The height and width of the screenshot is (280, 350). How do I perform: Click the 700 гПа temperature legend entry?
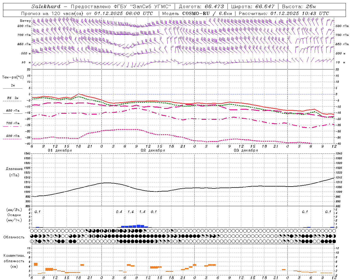(13, 123)
